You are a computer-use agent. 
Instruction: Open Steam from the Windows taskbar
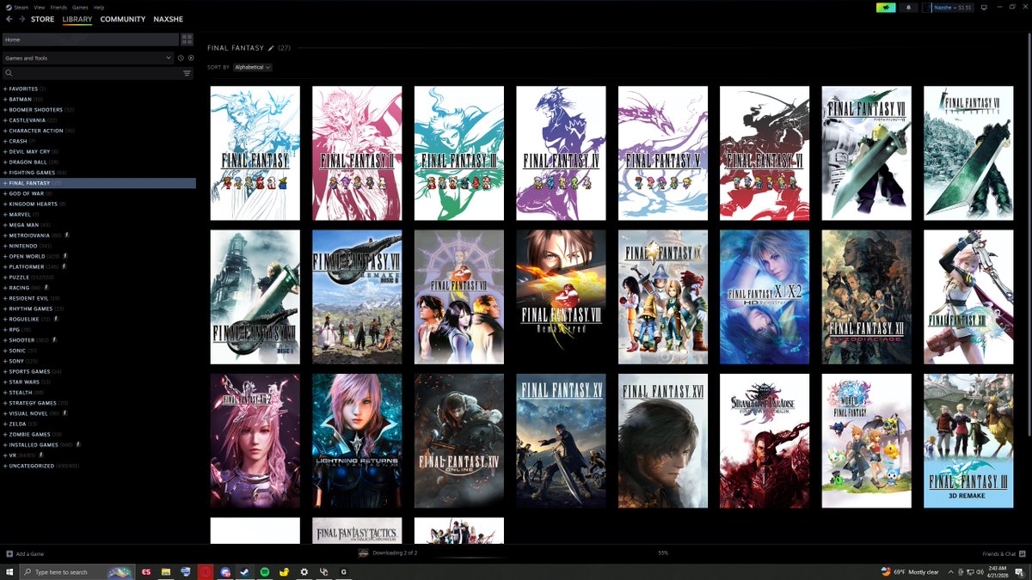click(x=245, y=571)
